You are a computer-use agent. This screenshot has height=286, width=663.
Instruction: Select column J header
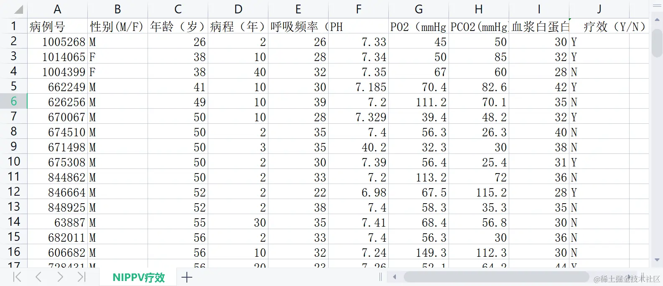[599, 9]
